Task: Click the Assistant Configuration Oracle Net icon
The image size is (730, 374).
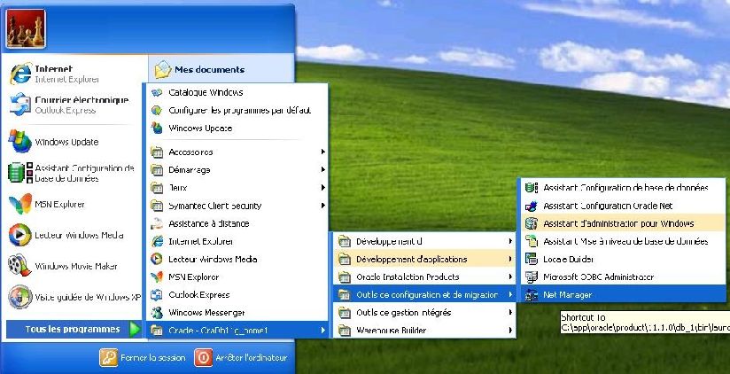Action: (x=532, y=206)
